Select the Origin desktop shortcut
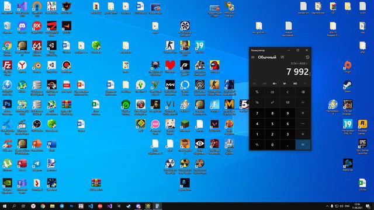The width and height of the screenshot is (374, 210). point(348,66)
